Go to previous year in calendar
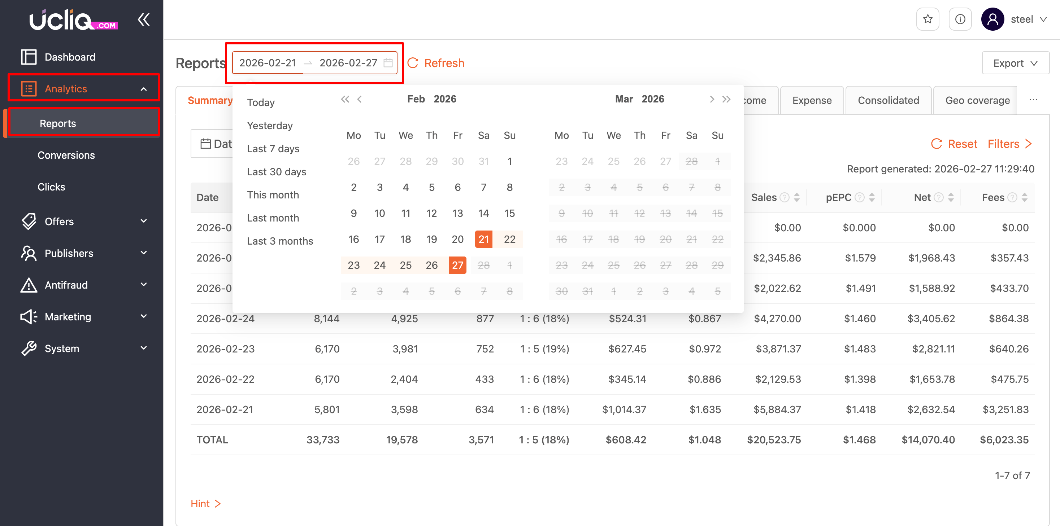The height and width of the screenshot is (526, 1060). tap(345, 99)
